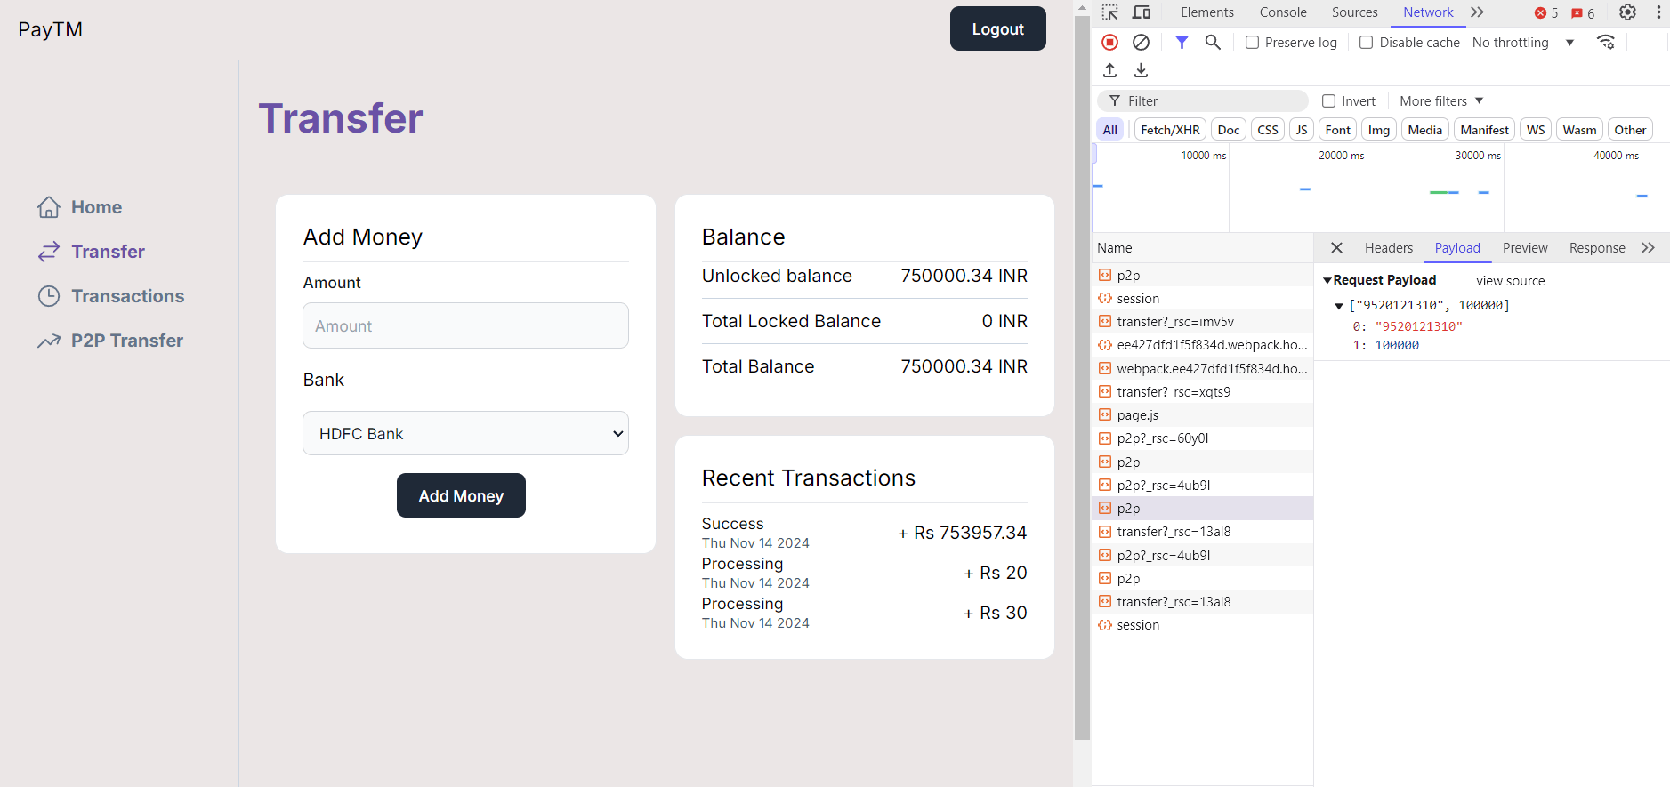Toggle the device toolbar icon

point(1142,12)
